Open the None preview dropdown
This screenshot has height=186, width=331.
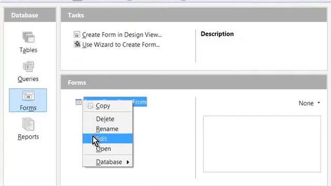[309, 103]
